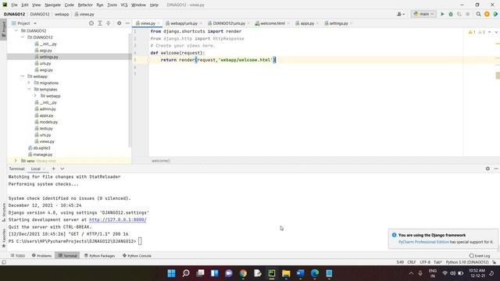Open the Problems tool window
The width and height of the screenshot is (500, 281).
click(x=41, y=255)
